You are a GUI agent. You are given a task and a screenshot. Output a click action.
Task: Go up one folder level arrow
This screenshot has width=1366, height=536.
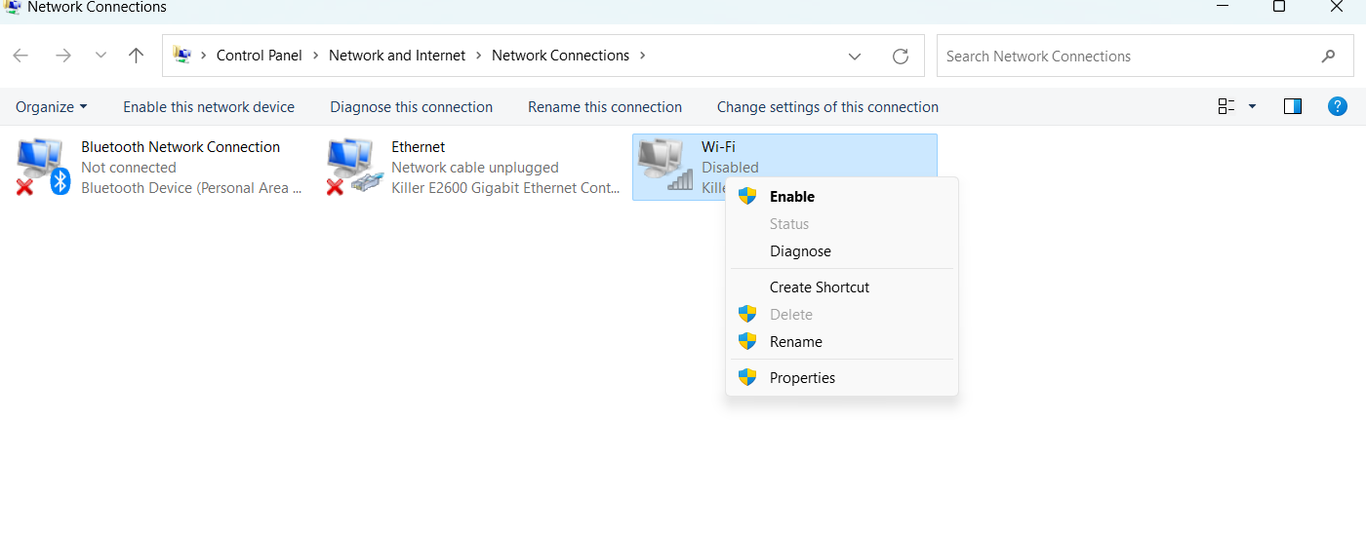click(x=137, y=56)
